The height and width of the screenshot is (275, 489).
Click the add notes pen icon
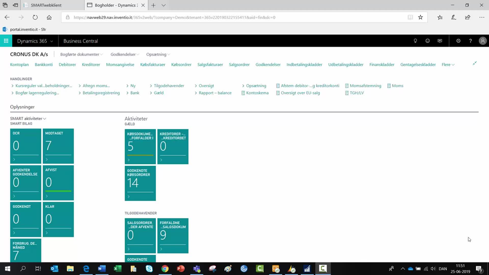454,17
